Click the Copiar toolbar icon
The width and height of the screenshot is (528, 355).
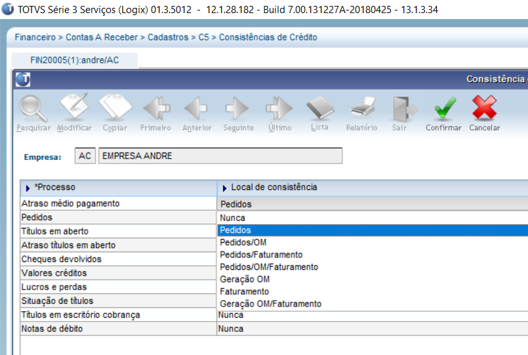point(115,107)
